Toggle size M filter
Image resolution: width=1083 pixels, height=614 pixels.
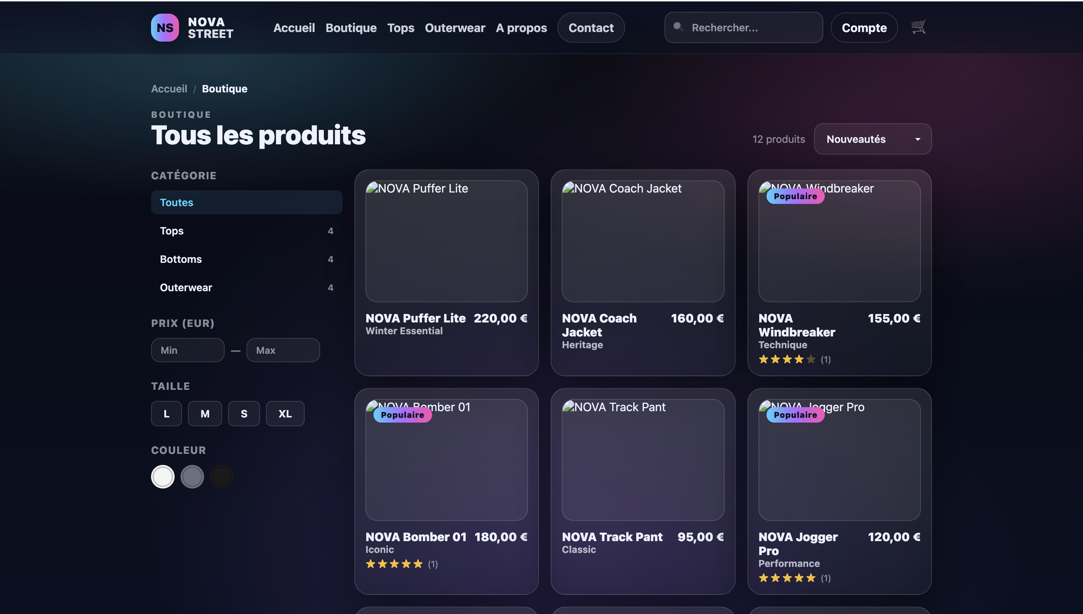click(x=204, y=414)
